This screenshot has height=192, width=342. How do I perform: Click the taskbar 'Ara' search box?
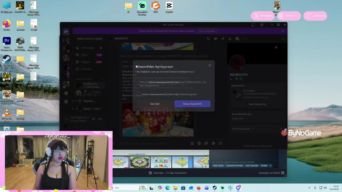click(x=129, y=188)
